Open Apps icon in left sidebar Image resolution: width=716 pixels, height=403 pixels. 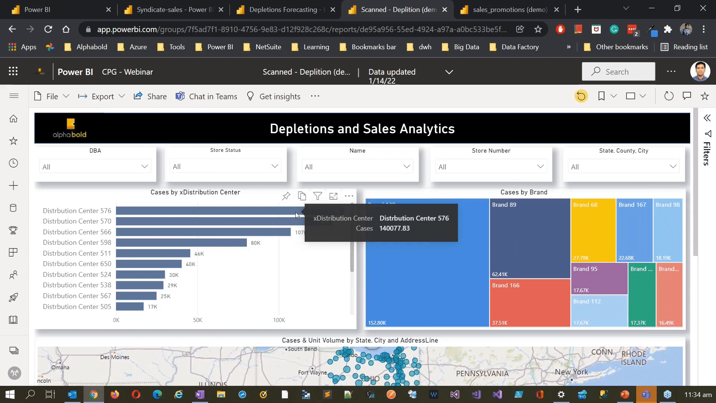click(13, 253)
